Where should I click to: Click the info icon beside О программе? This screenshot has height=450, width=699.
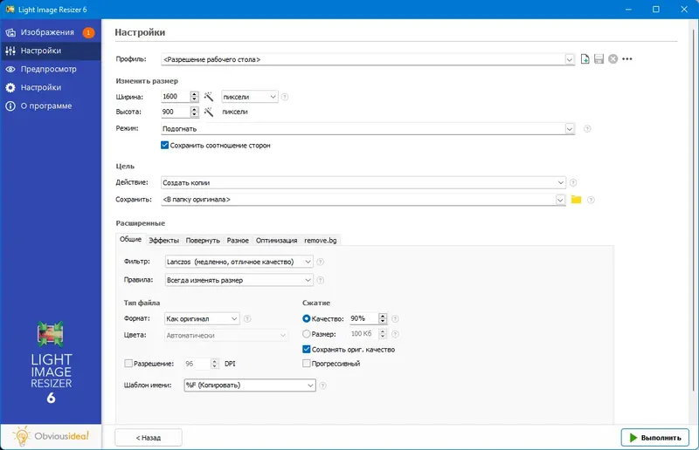(10, 106)
